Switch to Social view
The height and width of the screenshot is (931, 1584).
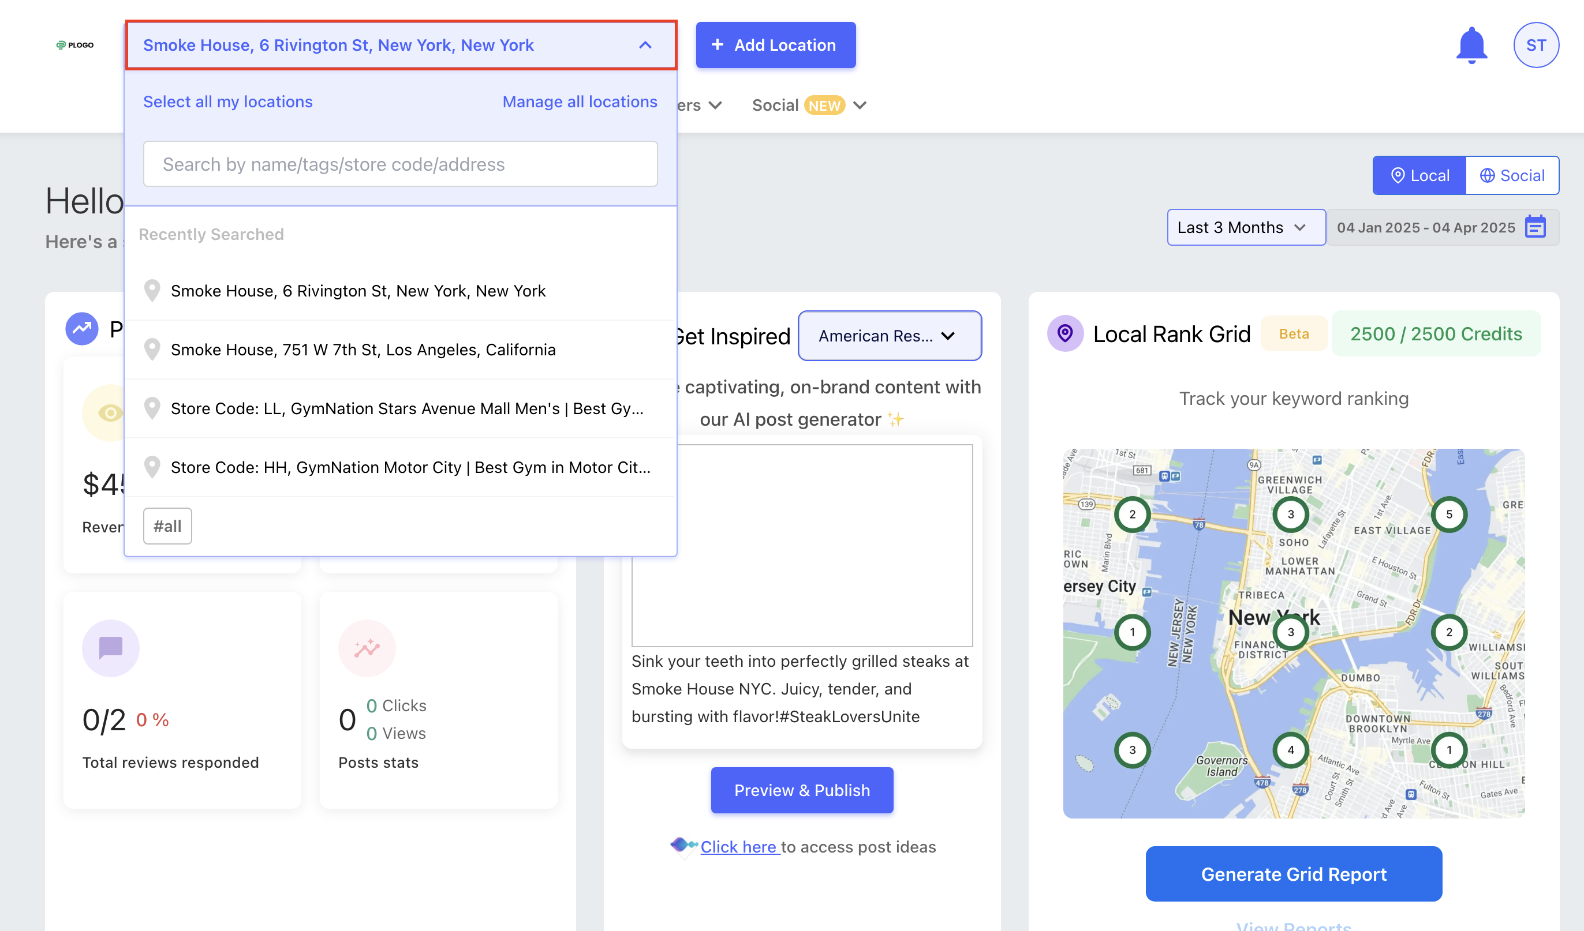[x=1512, y=175]
